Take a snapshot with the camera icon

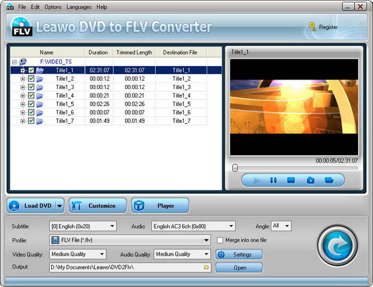[x=311, y=180]
